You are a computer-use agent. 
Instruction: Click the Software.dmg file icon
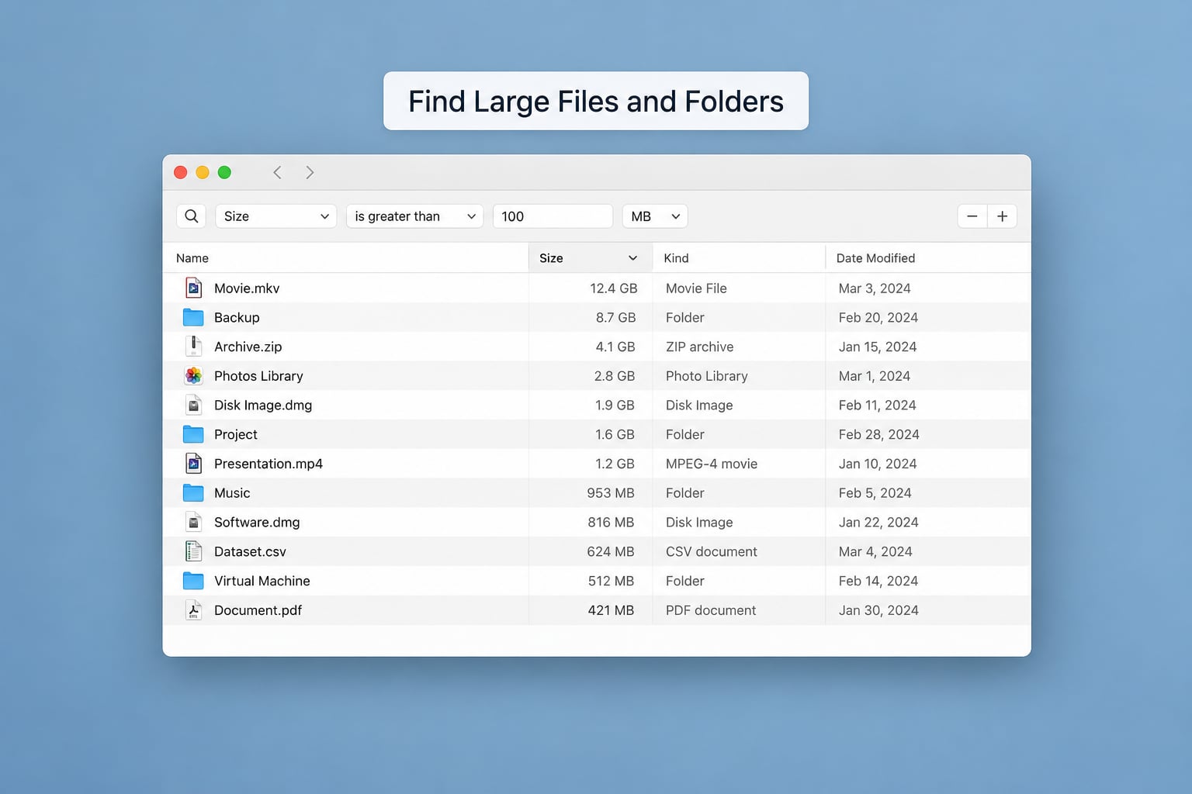click(x=193, y=522)
